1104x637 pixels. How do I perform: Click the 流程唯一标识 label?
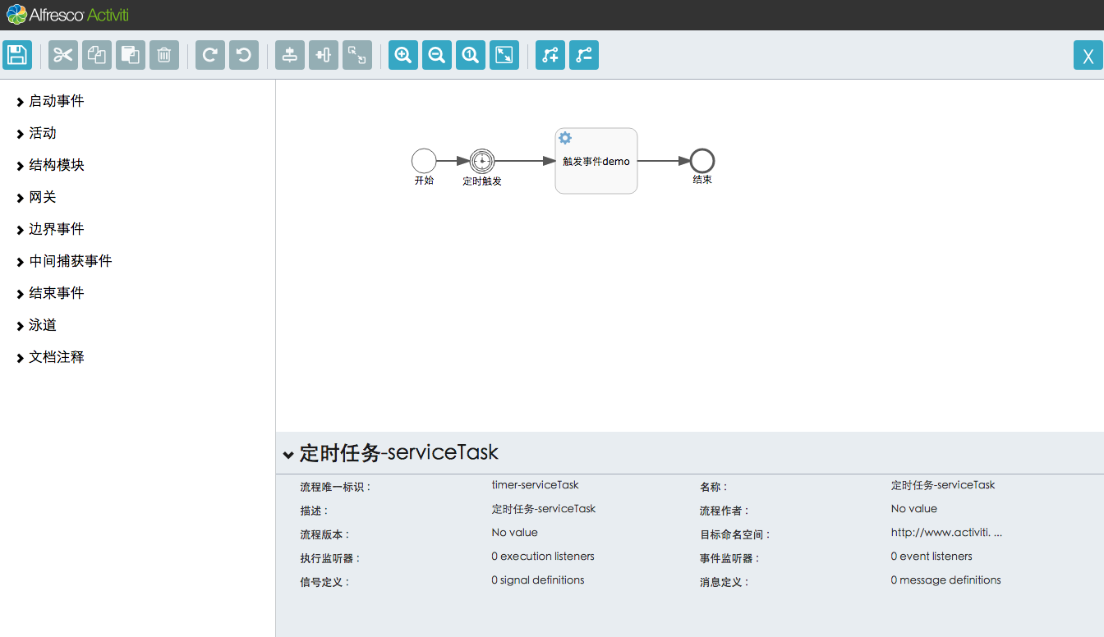(x=336, y=487)
